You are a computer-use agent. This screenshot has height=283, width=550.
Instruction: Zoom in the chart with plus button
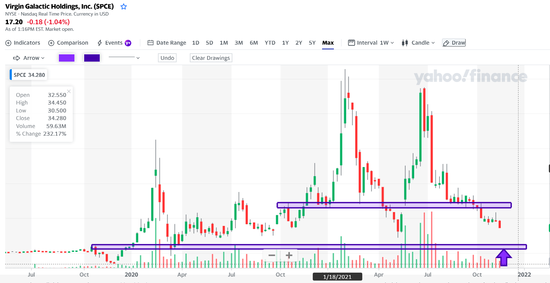click(x=289, y=256)
